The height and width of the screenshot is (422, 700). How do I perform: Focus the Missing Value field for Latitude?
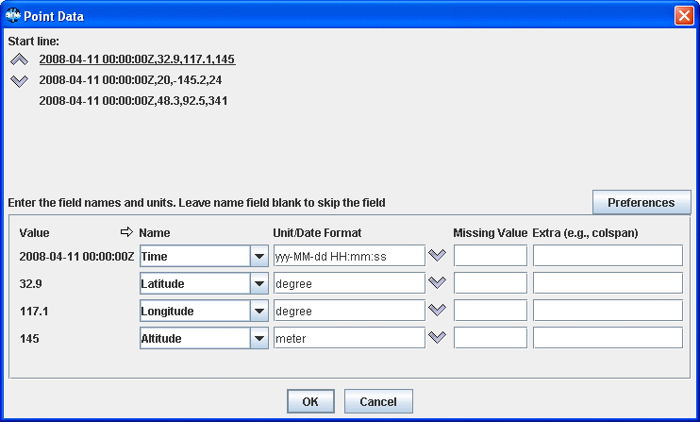(491, 283)
